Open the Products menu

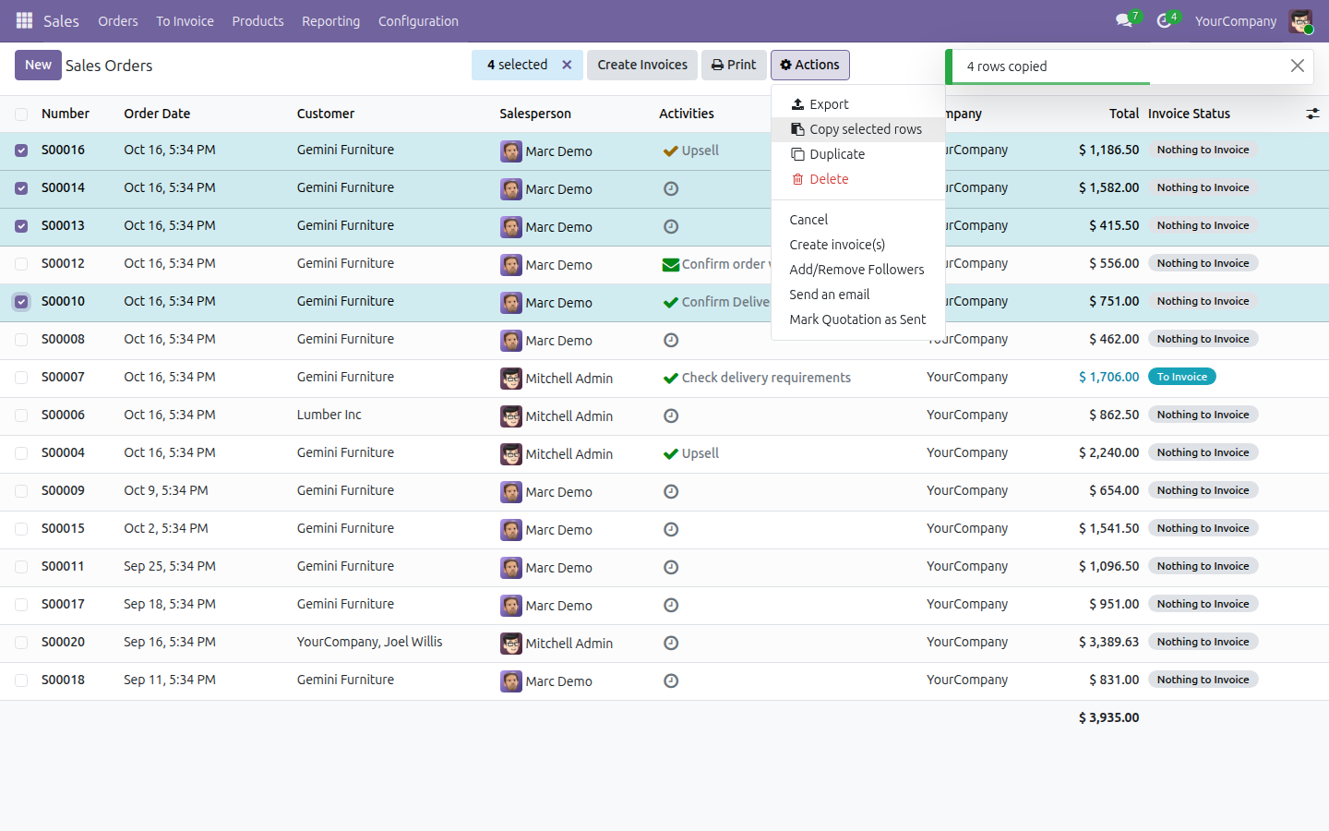pos(257,21)
